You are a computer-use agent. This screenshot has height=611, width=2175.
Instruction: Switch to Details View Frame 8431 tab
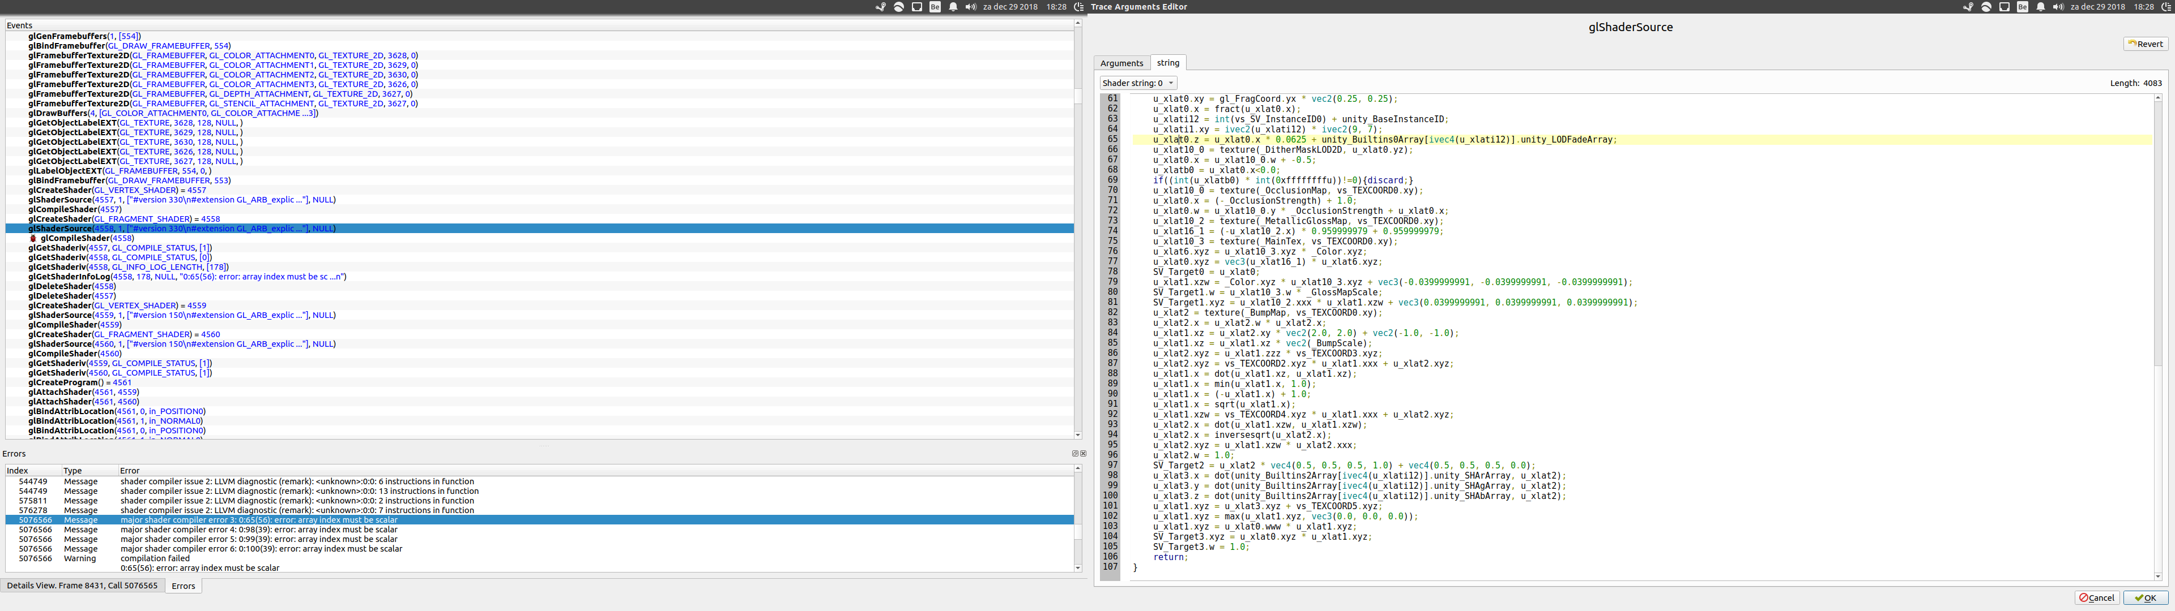click(x=82, y=586)
